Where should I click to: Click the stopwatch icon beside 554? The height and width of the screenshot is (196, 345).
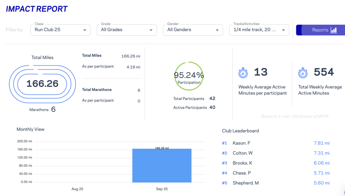(303, 73)
